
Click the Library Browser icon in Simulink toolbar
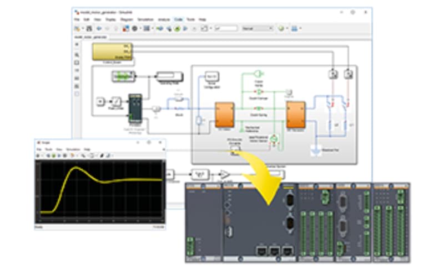click(x=125, y=28)
